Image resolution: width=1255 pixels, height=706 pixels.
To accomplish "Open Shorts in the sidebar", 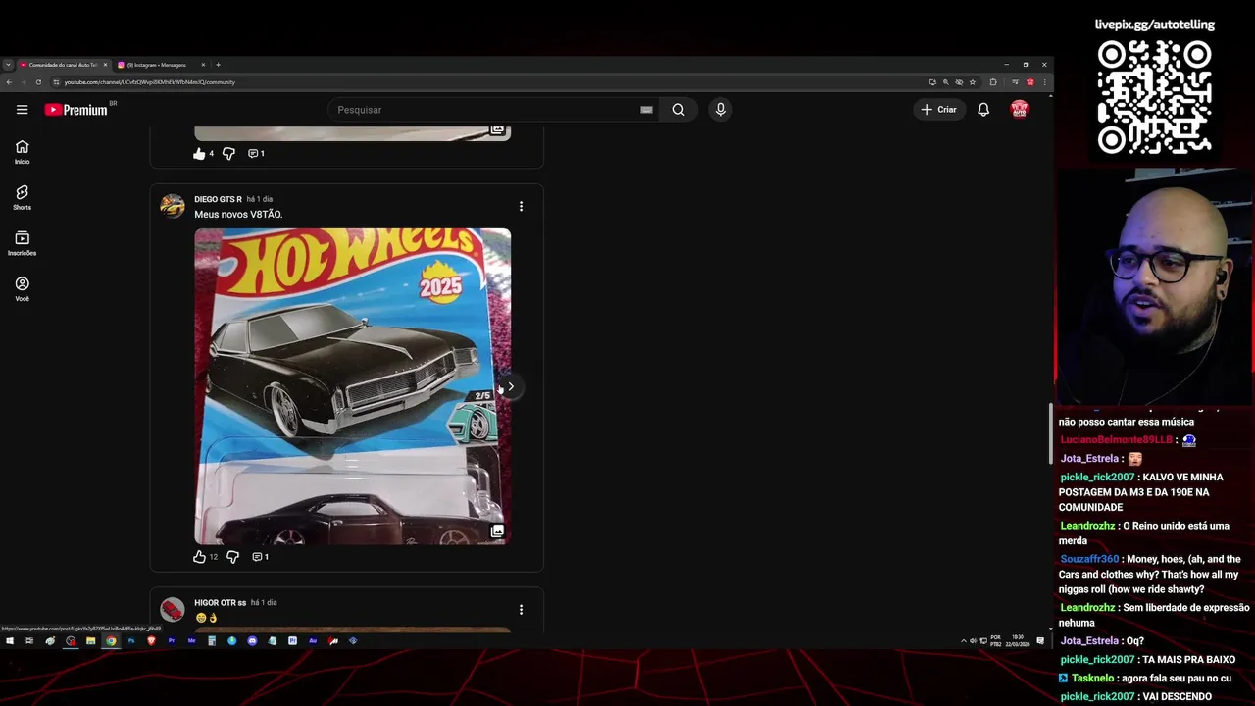I will (x=22, y=198).
